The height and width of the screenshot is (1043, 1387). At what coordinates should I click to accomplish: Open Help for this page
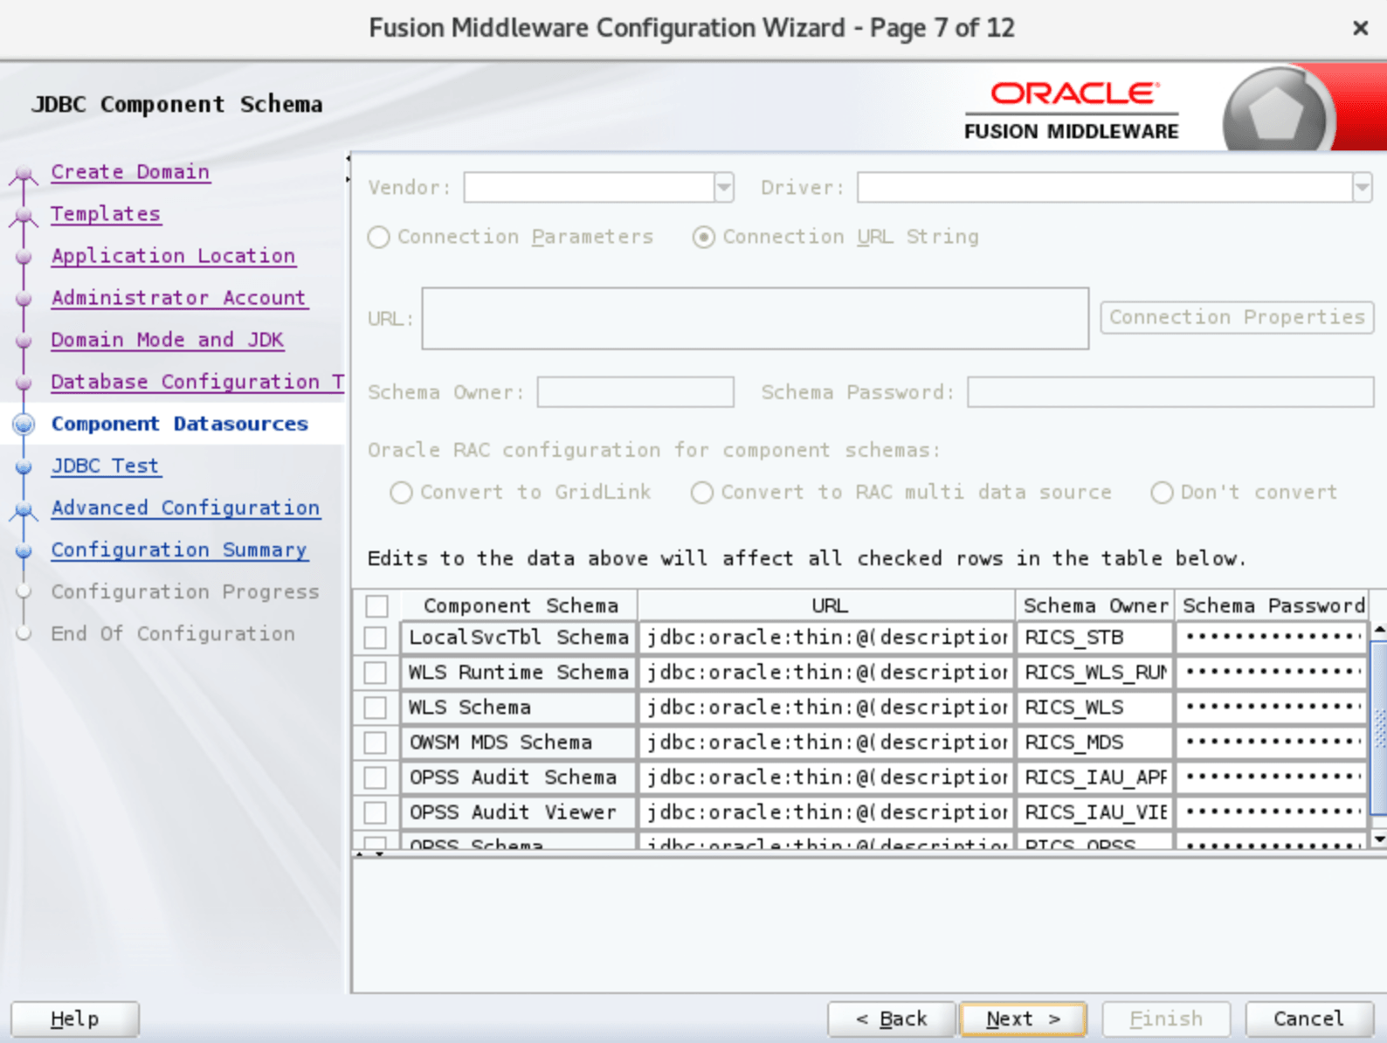(75, 1019)
